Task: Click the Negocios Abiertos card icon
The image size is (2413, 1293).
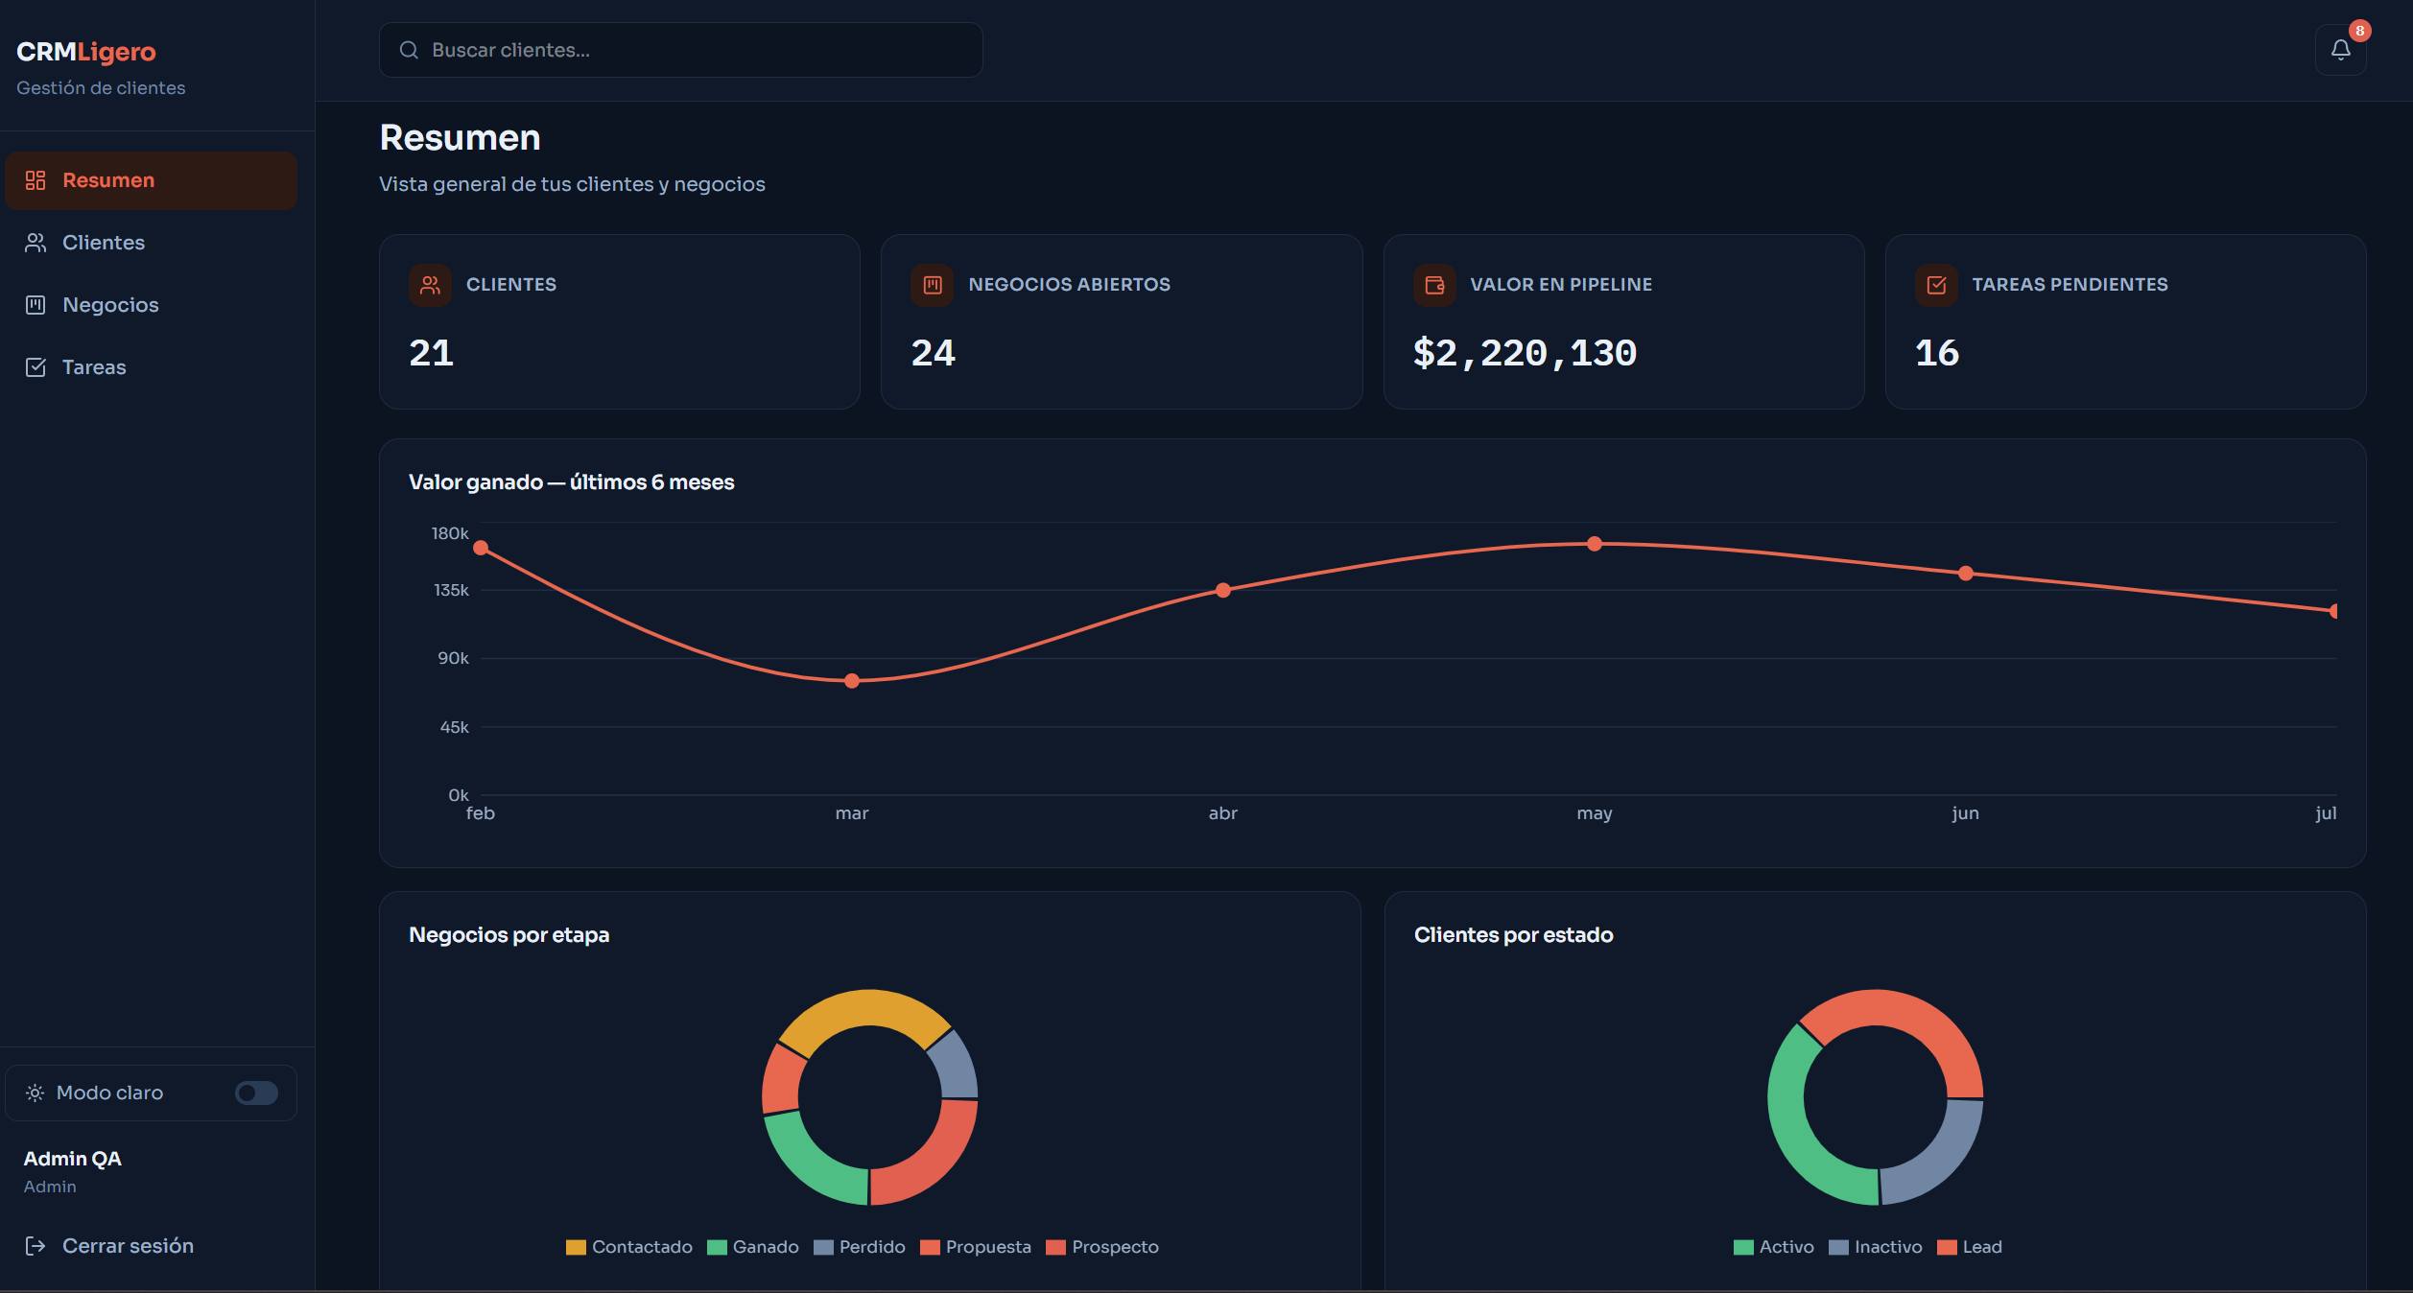Action: click(932, 285)
